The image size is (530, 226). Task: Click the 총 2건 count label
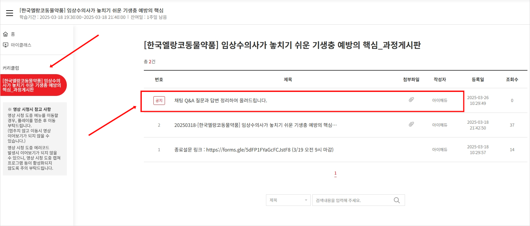pyautogui.click(x=150, y=61)
